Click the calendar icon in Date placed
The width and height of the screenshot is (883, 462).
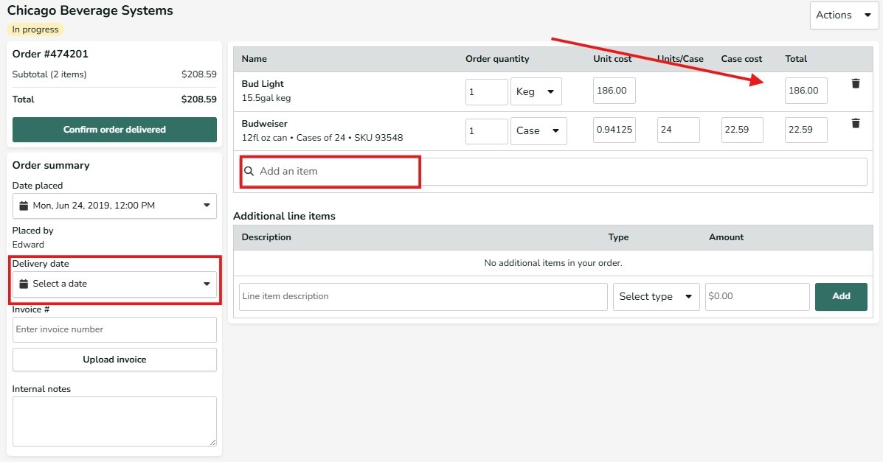[x=24, y=206]
